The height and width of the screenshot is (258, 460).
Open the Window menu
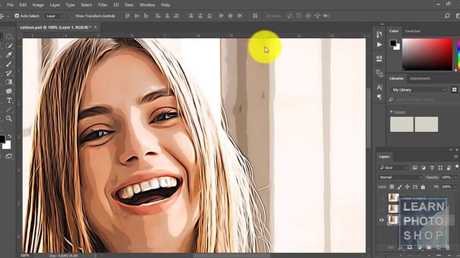[147, 5]
